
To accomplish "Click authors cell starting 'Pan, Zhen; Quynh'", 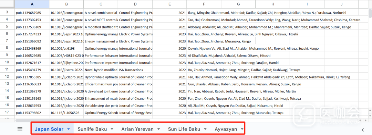I will point(244,98).
